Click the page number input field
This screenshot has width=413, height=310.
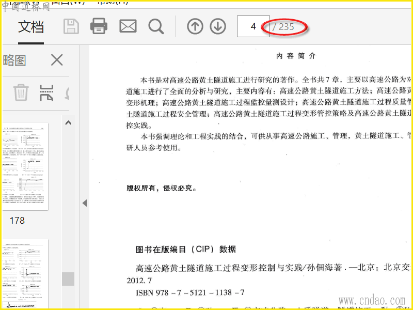click(253, 26)
